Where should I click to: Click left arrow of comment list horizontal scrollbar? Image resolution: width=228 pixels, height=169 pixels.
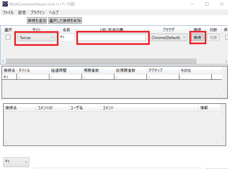pyautogui.click(x=6, y=143)
